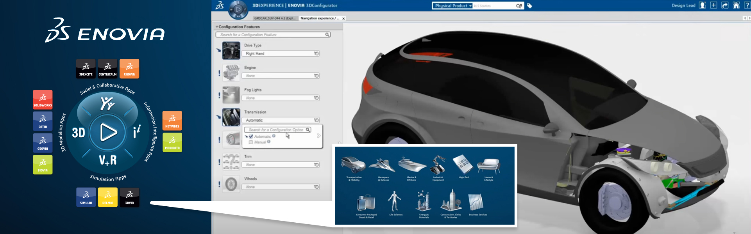751x234 pixels.
Task: Click the Industrial Equipment industry icon
Action: pos(438,165)
